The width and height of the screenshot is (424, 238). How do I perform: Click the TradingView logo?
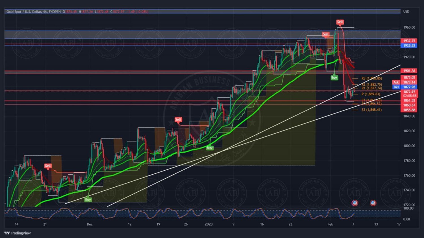(18, 233)
